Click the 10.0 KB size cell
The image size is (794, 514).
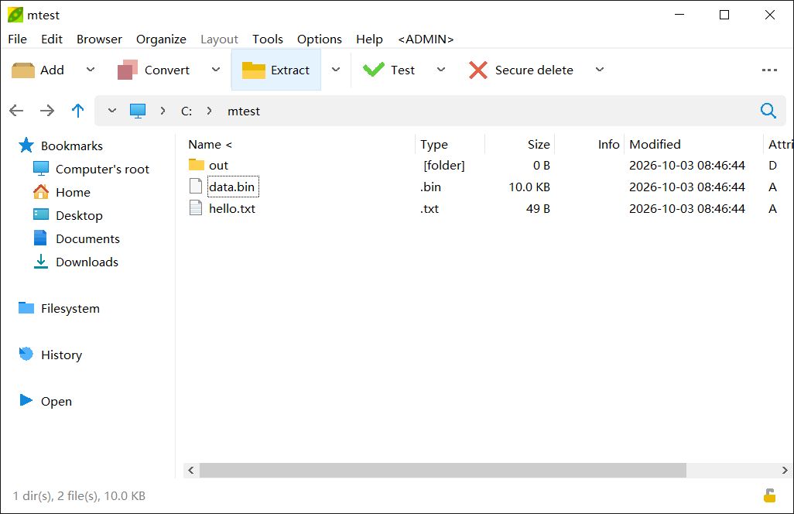click(529, 187)
